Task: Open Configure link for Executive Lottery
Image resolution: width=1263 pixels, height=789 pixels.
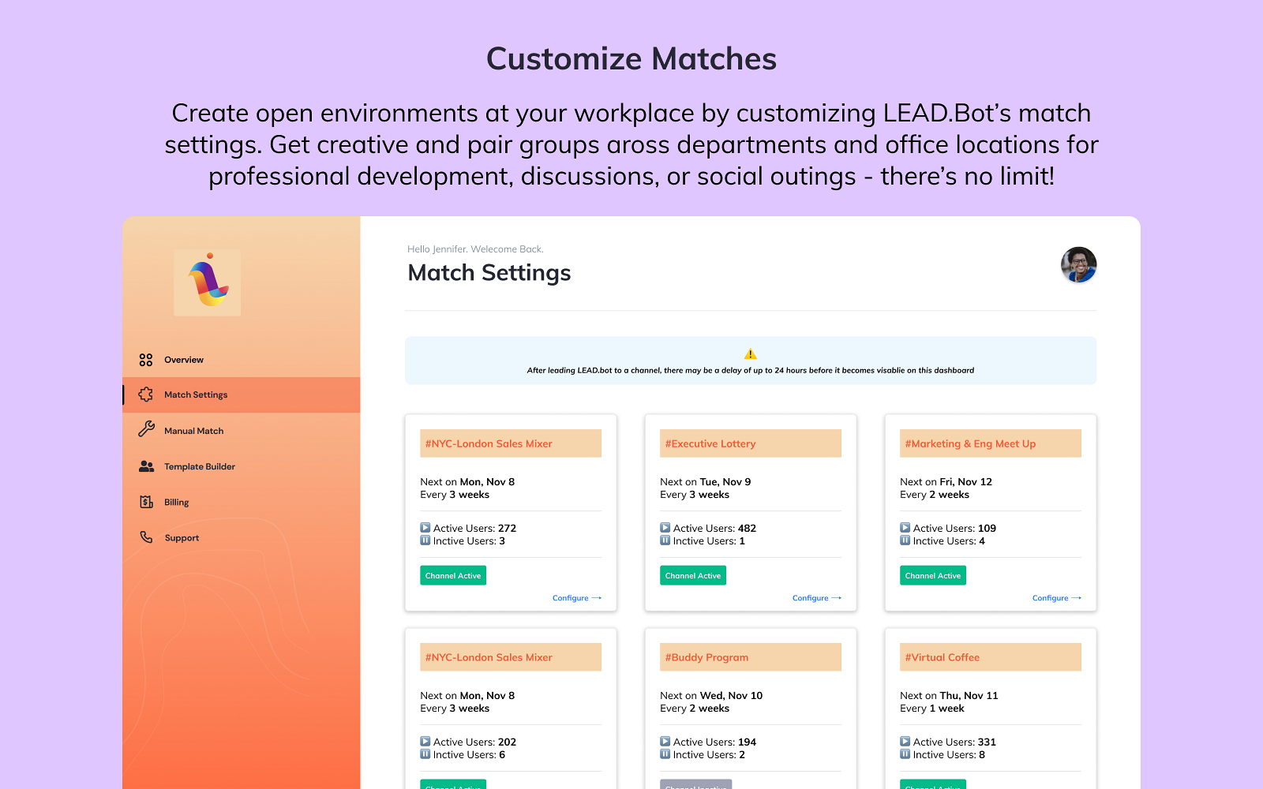Action: tap(816, 598)
